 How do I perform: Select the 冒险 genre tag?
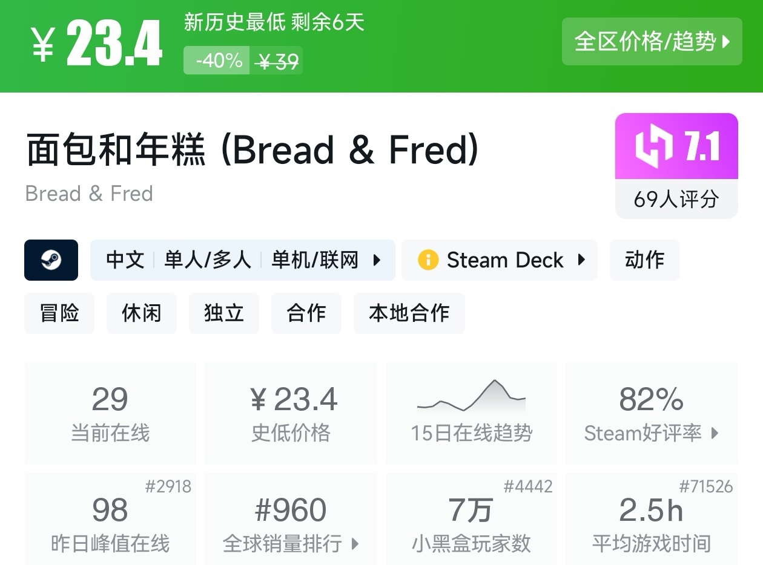59,313
